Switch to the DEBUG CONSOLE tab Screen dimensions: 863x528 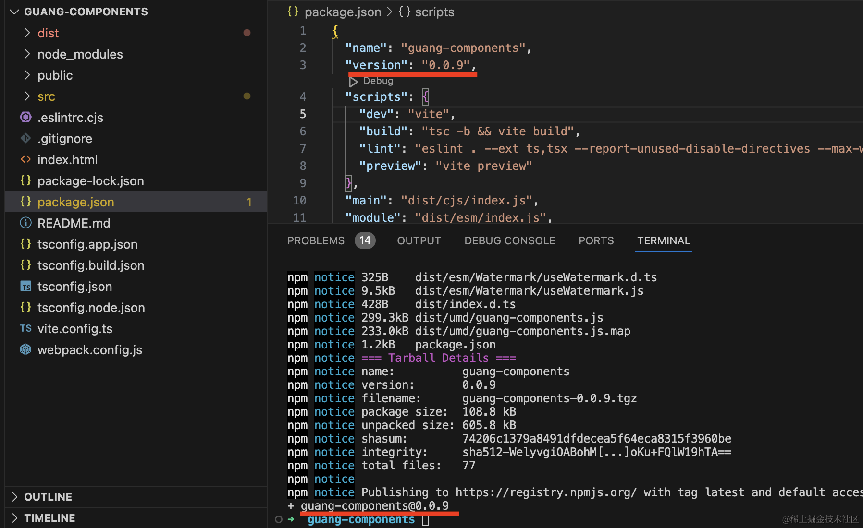coord(509,240)
